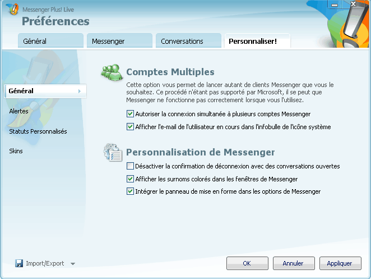Open the Alertes sidebar section
This screenshot has height=279, width=371.
(x=18, y=111)
